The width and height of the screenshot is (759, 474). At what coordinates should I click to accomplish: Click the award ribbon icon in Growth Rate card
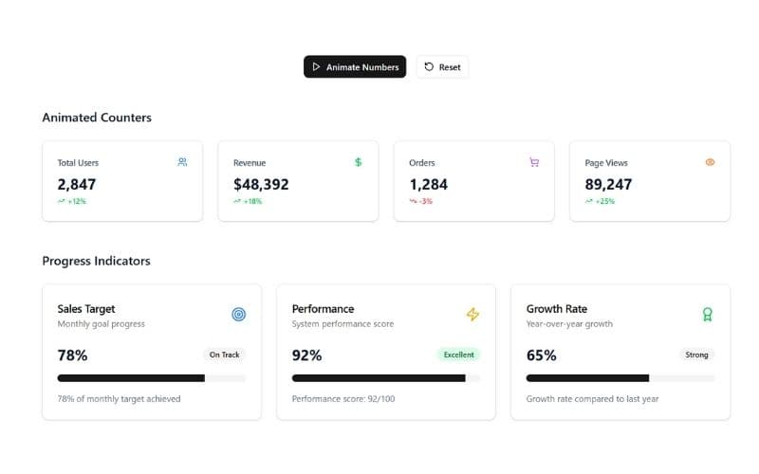click(707, 314)
